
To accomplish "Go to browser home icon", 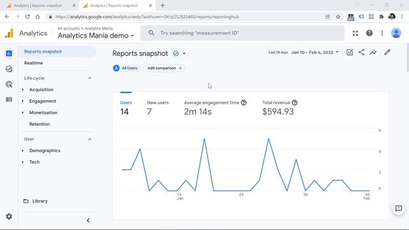I will tap(38, 17).
